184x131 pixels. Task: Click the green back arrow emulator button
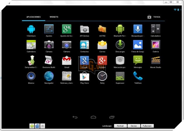coord(32,126)
